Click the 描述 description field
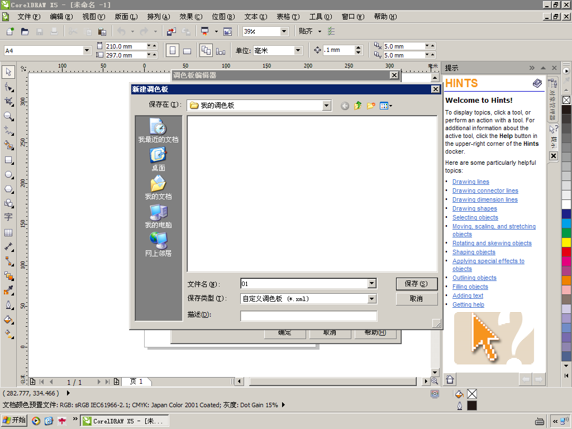 pos(308,316)
